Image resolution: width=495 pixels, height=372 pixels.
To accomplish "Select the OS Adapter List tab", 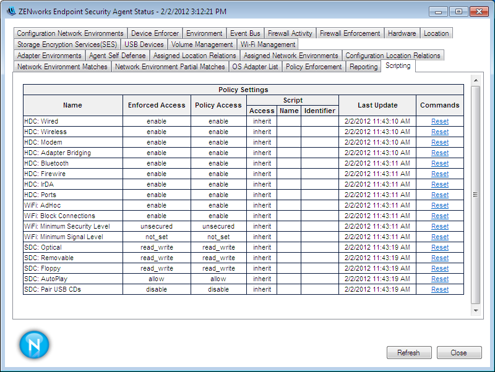I will pyautogui.click(x=255, y=67).
